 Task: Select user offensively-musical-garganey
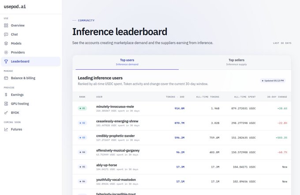tap(118, 150)
